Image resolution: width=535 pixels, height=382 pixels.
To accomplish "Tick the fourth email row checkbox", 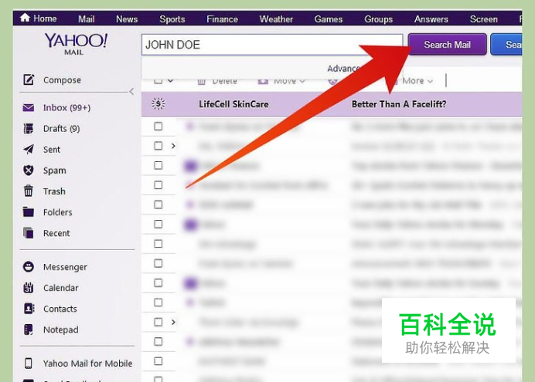I will coord(158,185).
